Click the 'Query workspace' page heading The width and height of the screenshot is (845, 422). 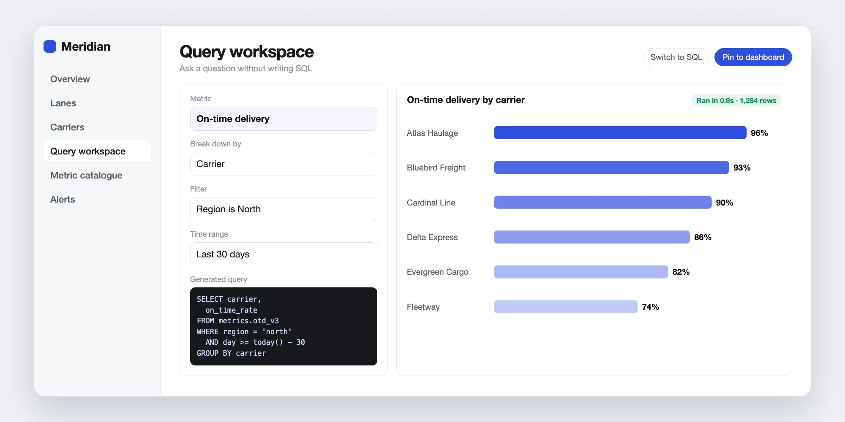click(x=247, y=52)
